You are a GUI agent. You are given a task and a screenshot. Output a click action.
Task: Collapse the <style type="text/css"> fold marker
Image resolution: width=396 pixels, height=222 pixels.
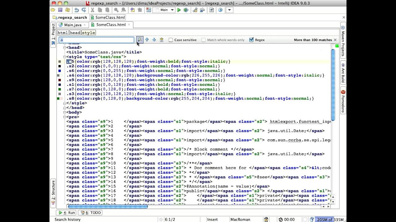(x=65, y=57)
